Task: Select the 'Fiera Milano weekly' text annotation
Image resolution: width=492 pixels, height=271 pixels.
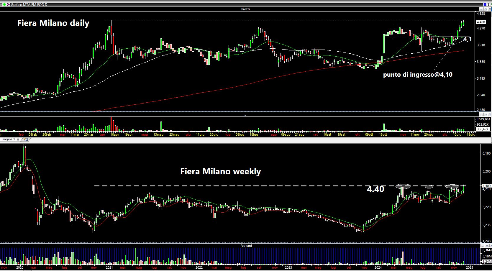Action: 221,171
